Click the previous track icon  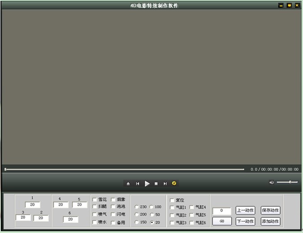[138, 183]
